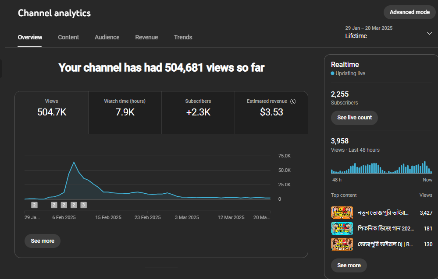Switch to the Content tab

(68, 37)
